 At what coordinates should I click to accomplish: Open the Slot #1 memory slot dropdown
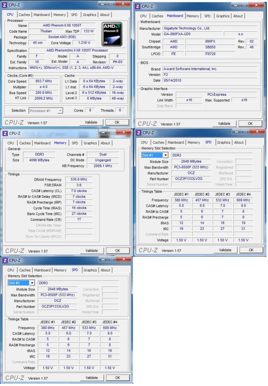(166, 155)
